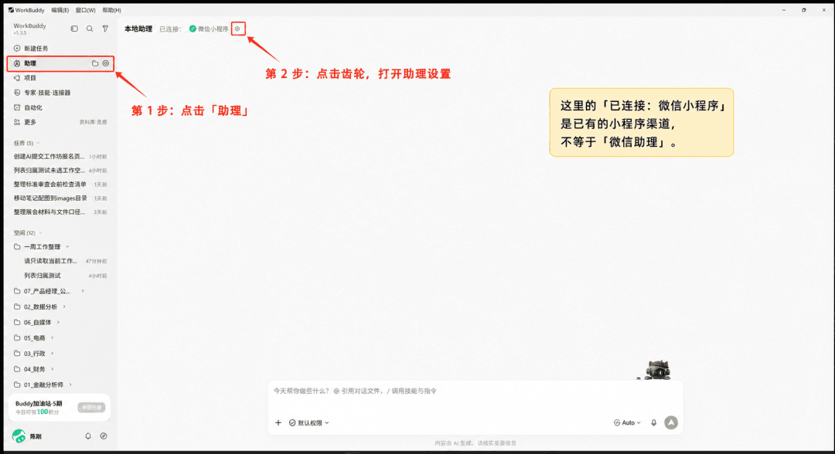This screenshot has width=835, height=454.
Task: Open the 默认权限 permission dropdown
Action: (x=308, y=422)
